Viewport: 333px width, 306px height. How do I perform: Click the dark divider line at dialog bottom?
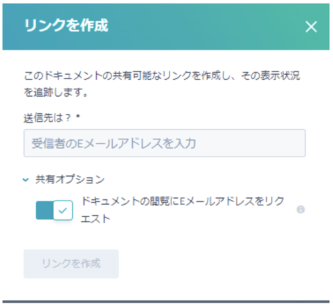pyautogui.click(x=166, y=301)
